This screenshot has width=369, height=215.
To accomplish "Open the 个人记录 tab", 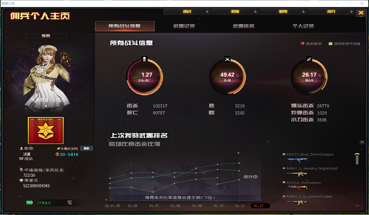I will 303,26.
